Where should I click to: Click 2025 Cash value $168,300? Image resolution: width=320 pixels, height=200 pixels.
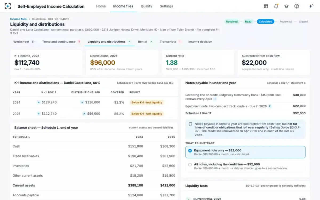[168, 146]
